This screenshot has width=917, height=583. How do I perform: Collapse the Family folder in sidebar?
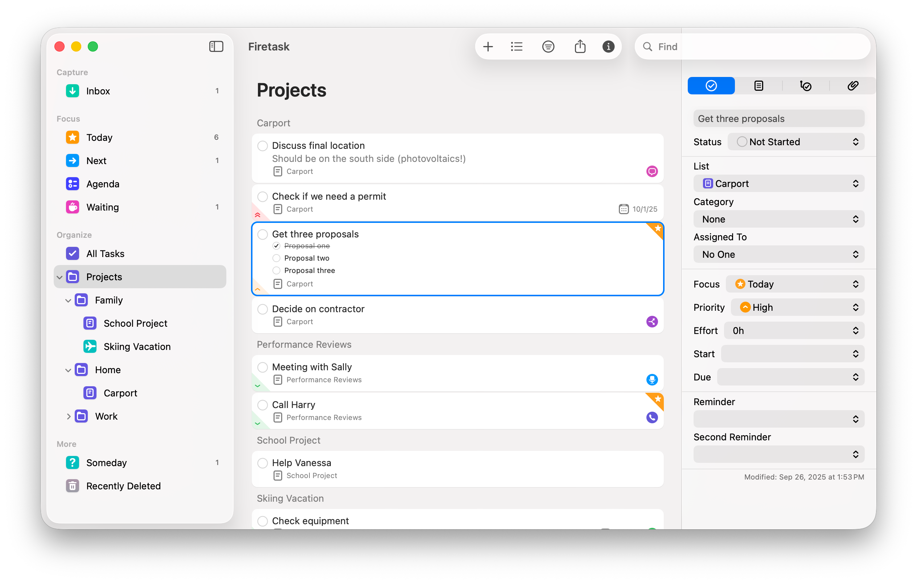pos(68,301)
